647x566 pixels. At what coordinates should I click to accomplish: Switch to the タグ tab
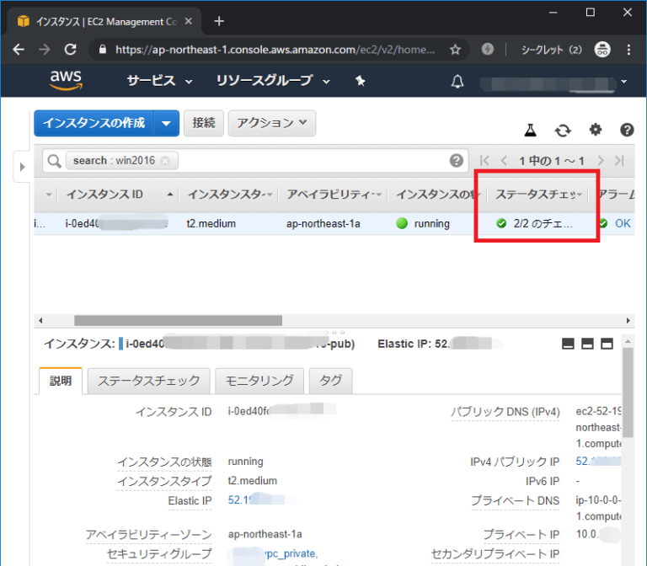click(330, 381)
